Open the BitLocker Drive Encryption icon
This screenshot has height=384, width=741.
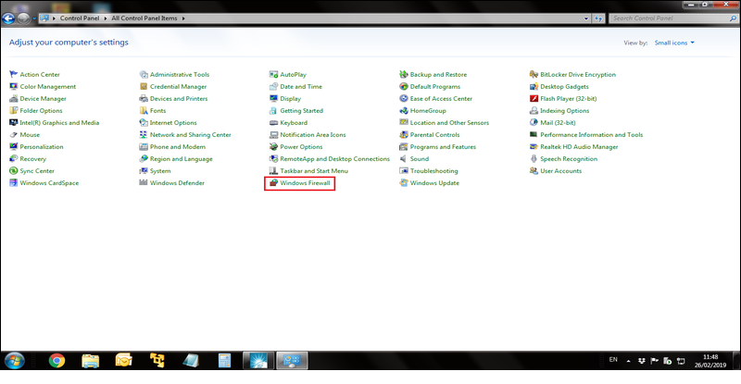[x=534, y=74]
